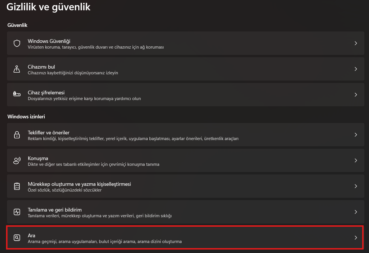Open Cihaz şifrelemesi using its chevron arrow
Image resolution: width=369 pixels, height=253 pixels.
click(356, 95)
